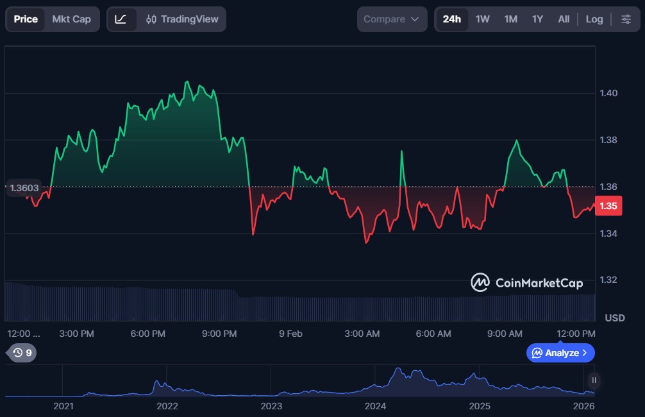The height and width of the screenshot is (417, 645).
Task: Open chart settings sliders icon
Action: (x=626, y=19)
